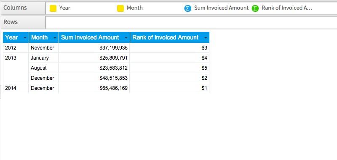337x160 pixels.
Task: Click the Rows section label
Action: tap(11, 22)
